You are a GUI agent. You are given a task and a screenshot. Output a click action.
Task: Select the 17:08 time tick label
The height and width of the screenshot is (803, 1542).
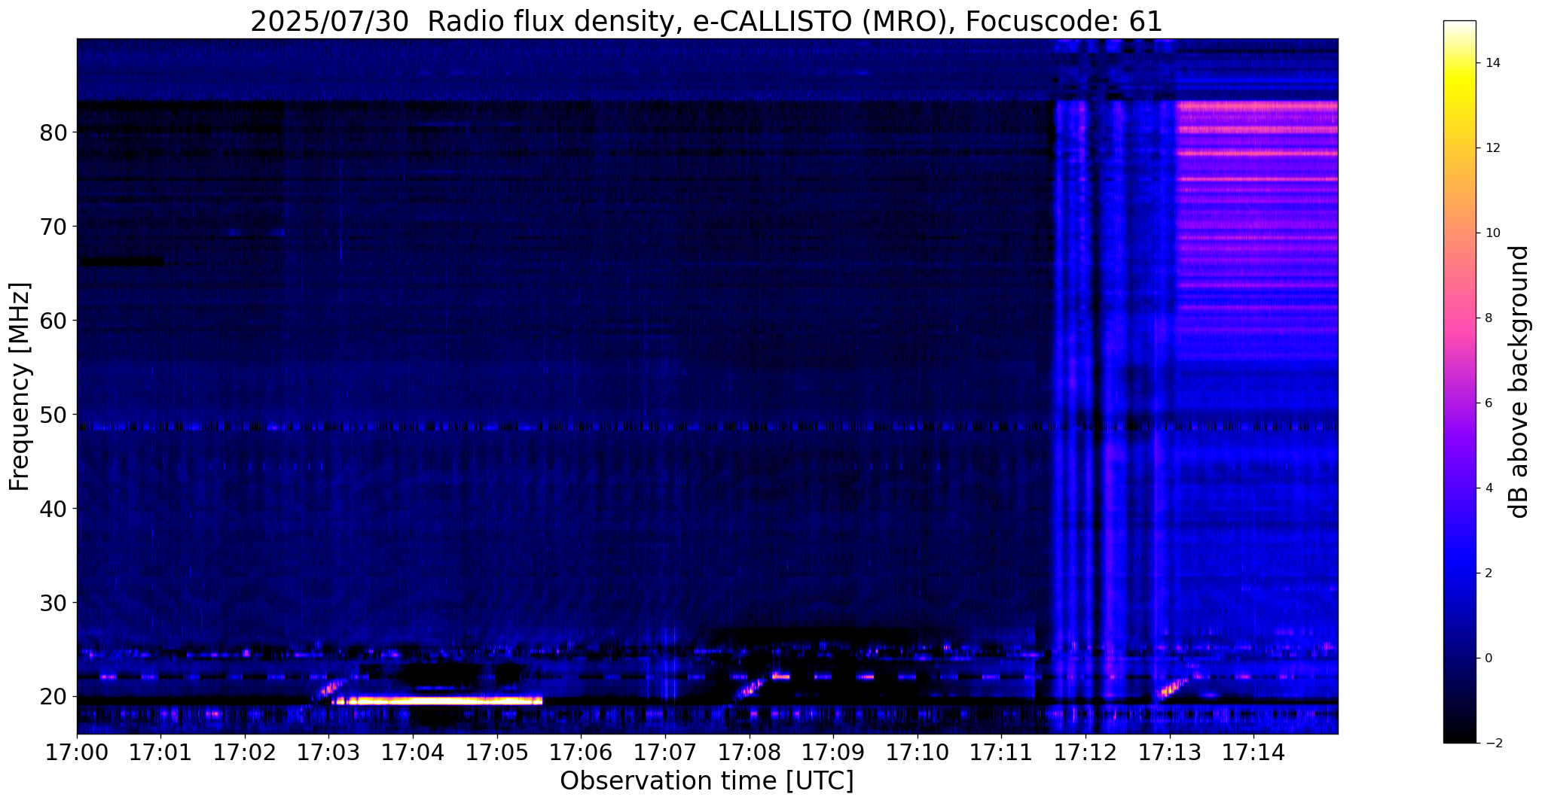(749, 753)
